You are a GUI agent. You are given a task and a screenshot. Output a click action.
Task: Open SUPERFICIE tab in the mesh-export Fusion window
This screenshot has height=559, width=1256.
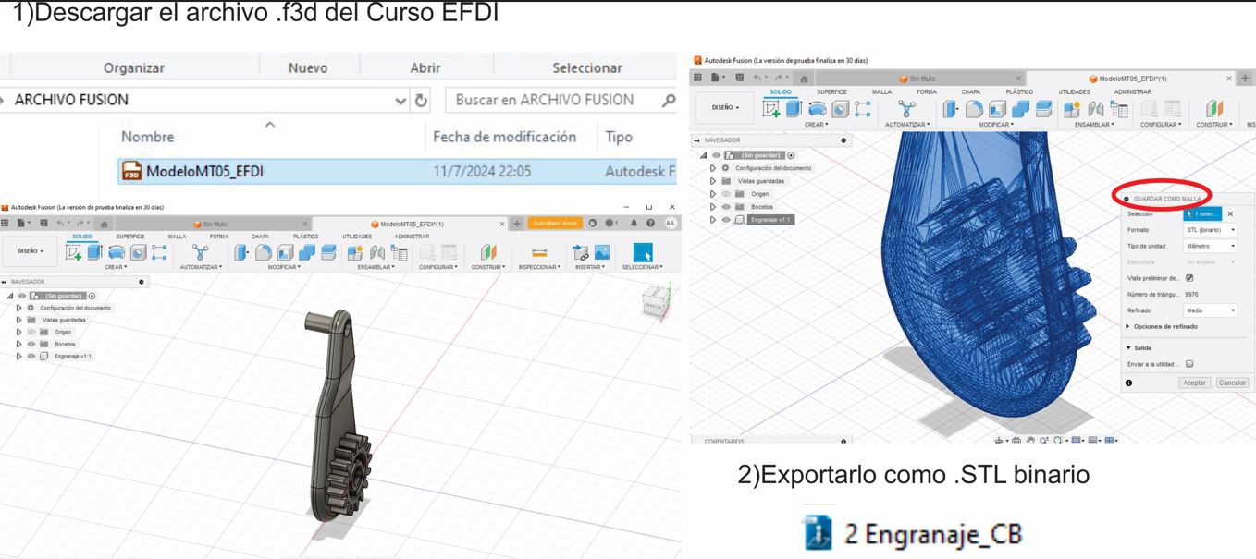click(x=832, y=92)
